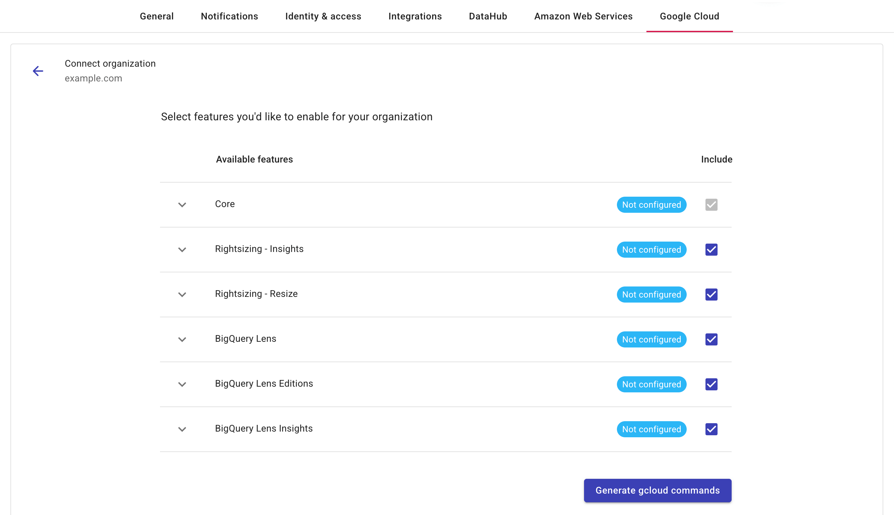Click the back arrow icon
The image size is (894, 515).
click(x=38, y=70)
